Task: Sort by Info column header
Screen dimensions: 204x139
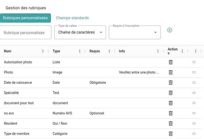Action: point(122,51)
